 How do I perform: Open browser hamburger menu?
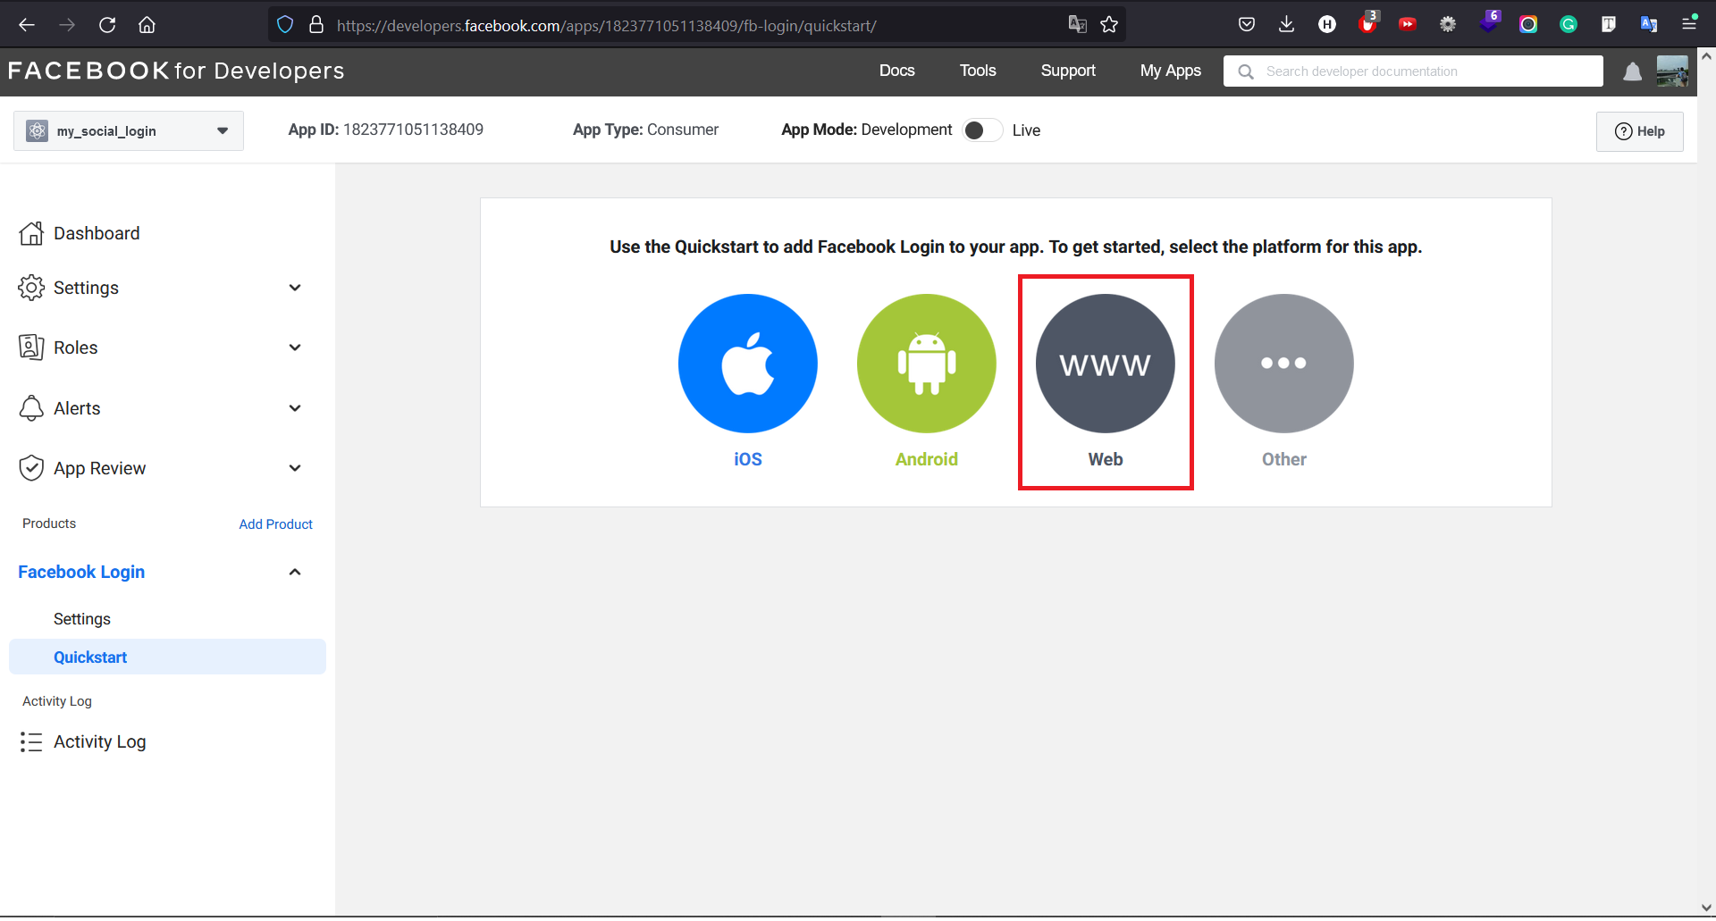point(1689,25)
